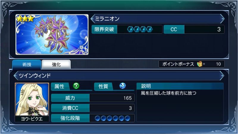Click right arrow on ツインウィンド banner
Viewport: 238px width, 134px height.
coord(222,76)
